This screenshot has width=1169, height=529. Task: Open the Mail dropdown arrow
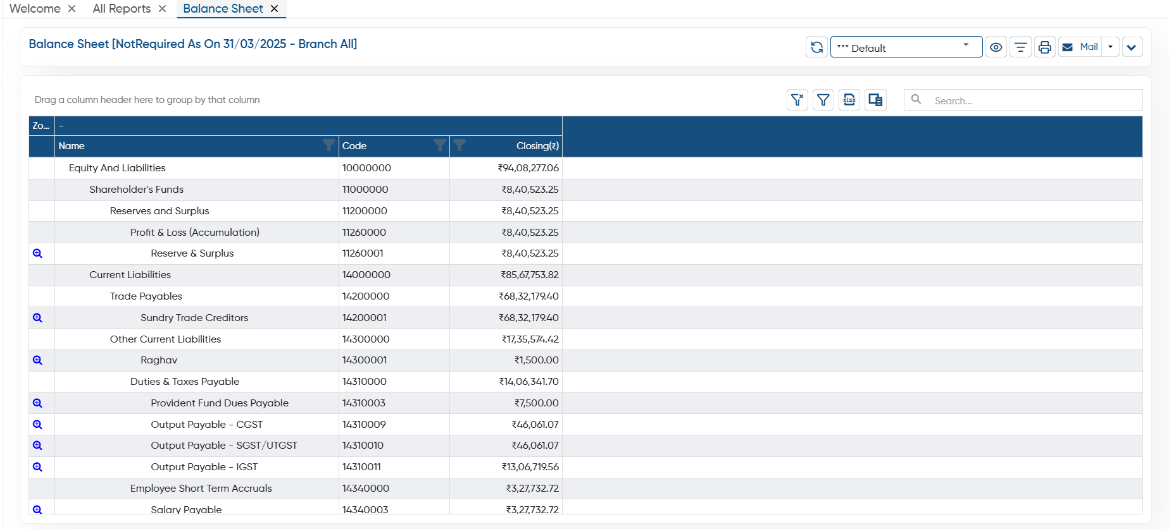[1111, 47]
